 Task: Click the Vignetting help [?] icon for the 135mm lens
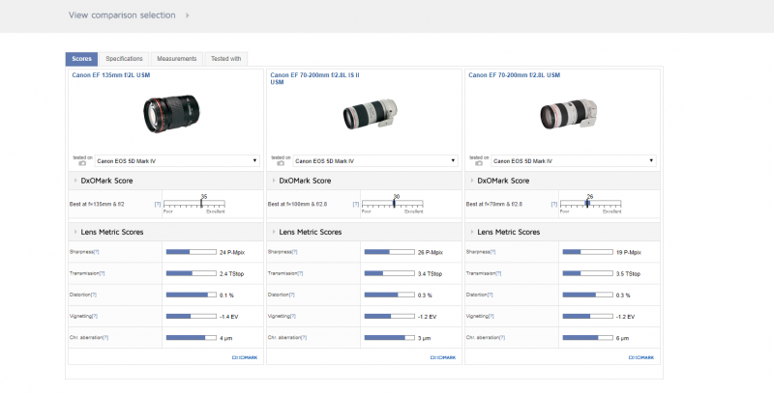coord(97,316)
